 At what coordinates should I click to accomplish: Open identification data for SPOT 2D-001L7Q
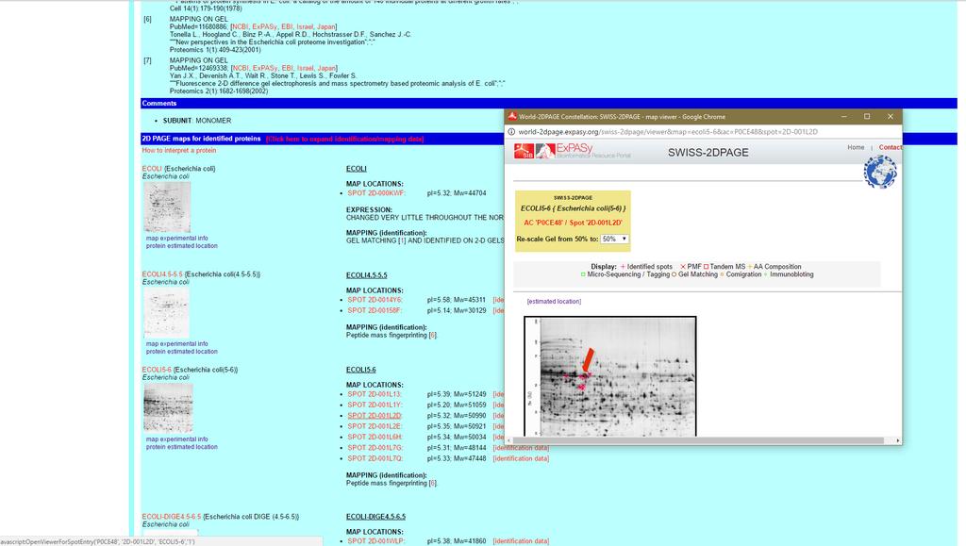point(521,458)
